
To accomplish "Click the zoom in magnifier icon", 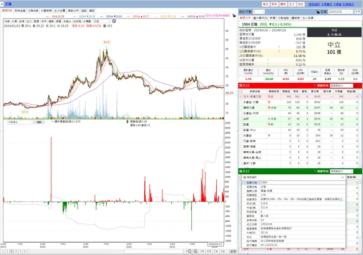I will tap(195, 251).
